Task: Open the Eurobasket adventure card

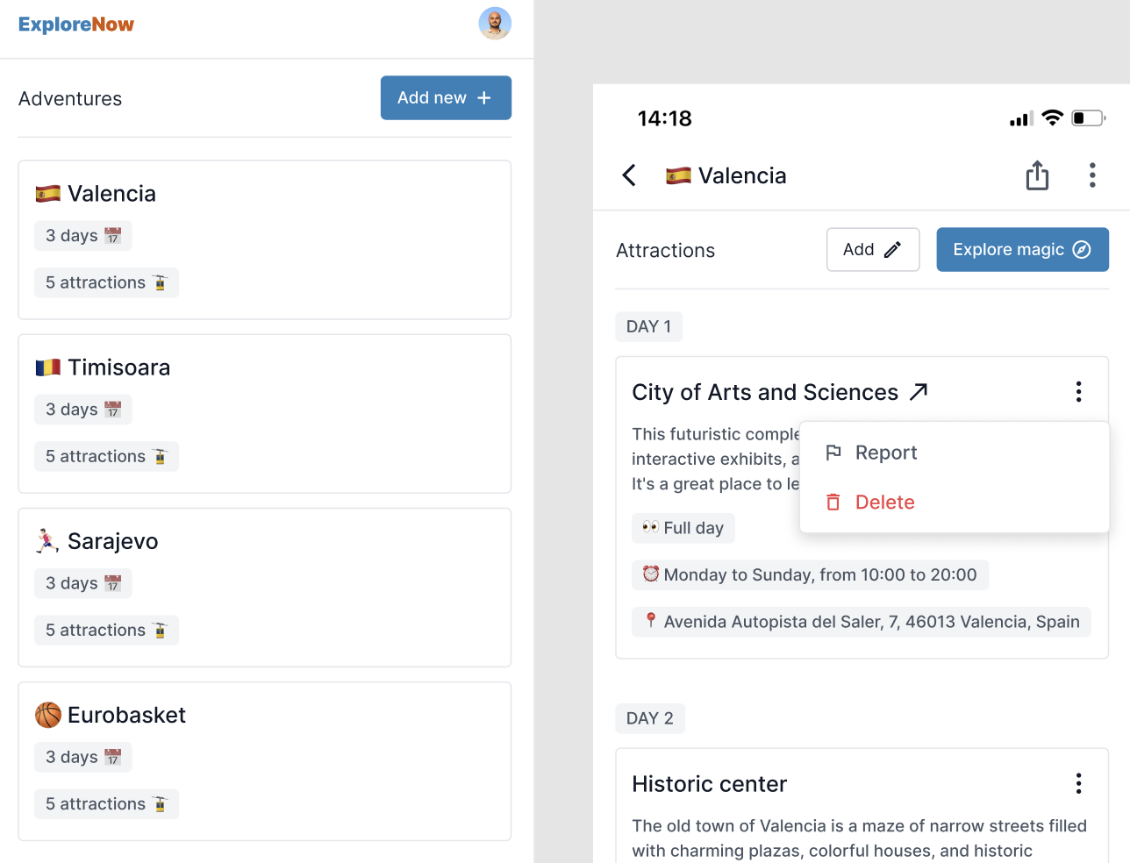Action: (x=264, y=760)
